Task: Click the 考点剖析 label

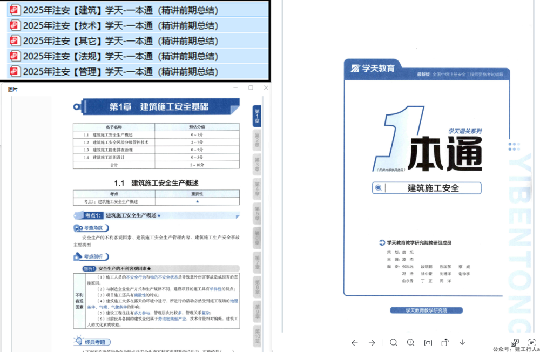Action: click(91, 256)
